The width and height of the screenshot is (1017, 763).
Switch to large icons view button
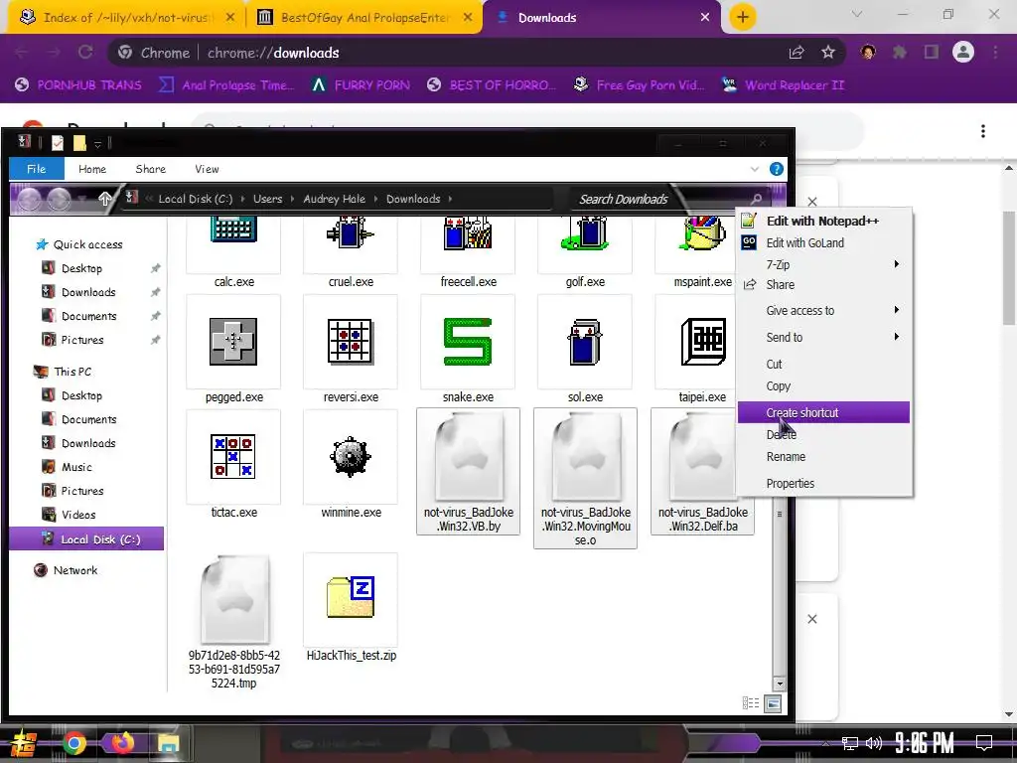point(773,703)
